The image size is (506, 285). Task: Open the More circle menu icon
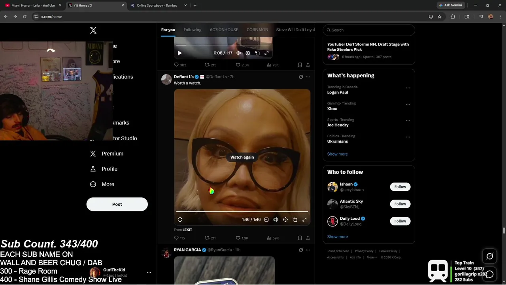coord(93,184)
